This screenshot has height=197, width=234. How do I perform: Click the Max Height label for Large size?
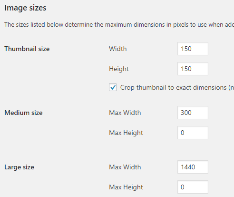(x=126, y=187)
